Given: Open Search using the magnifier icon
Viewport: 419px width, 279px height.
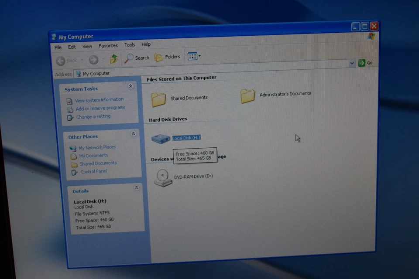Looking at the screenshot, I should pos(129,58).
